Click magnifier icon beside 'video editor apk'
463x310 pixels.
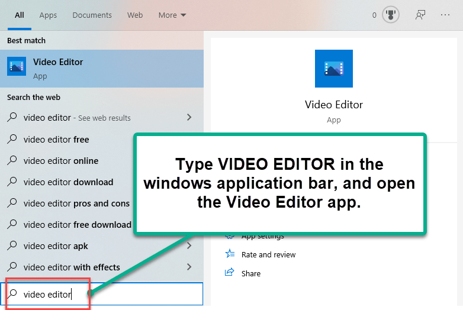pos(12,246)
